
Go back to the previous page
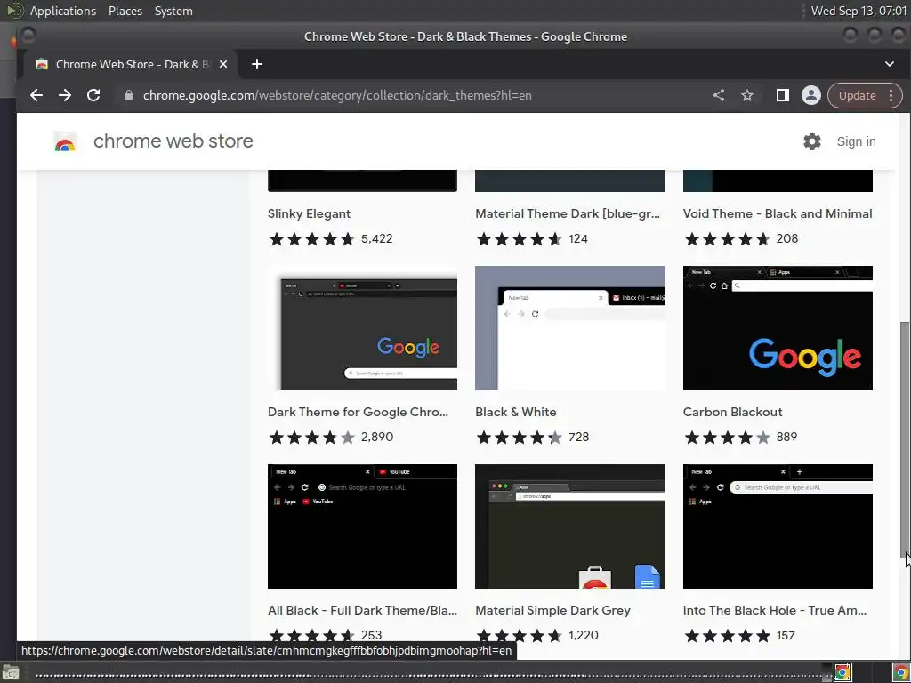(x=36, y=95)
